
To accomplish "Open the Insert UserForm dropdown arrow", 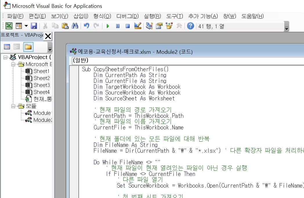I will point(26,26).
